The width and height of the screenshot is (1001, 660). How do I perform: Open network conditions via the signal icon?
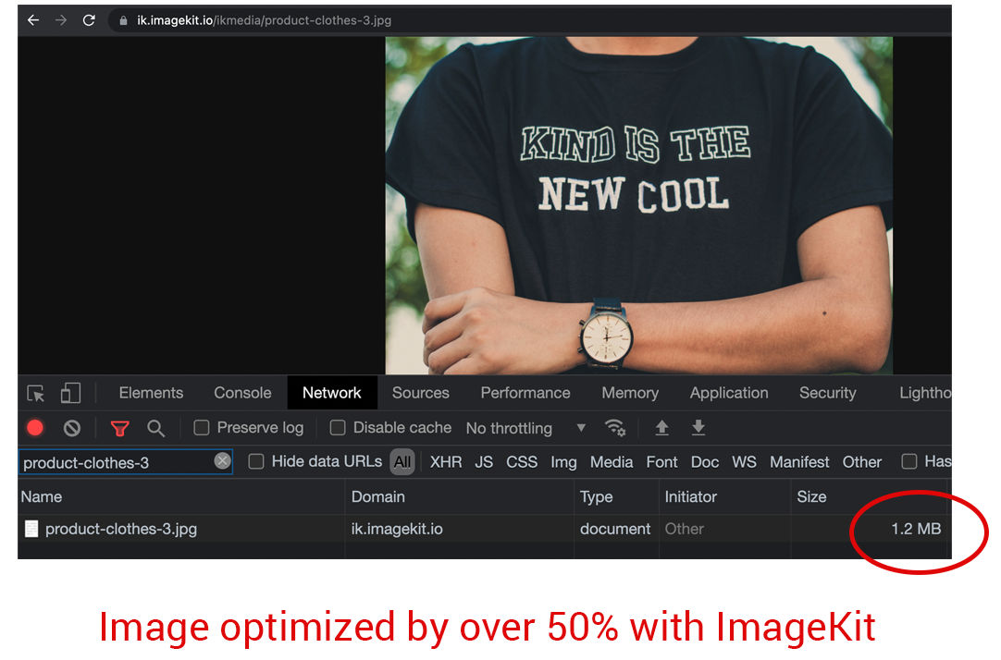[615, 427]
